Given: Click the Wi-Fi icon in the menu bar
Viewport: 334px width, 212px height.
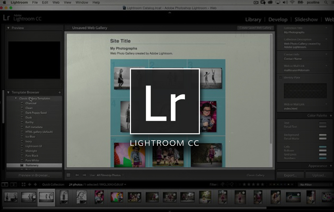Looking at the screenshot, I should coord(292,3).
